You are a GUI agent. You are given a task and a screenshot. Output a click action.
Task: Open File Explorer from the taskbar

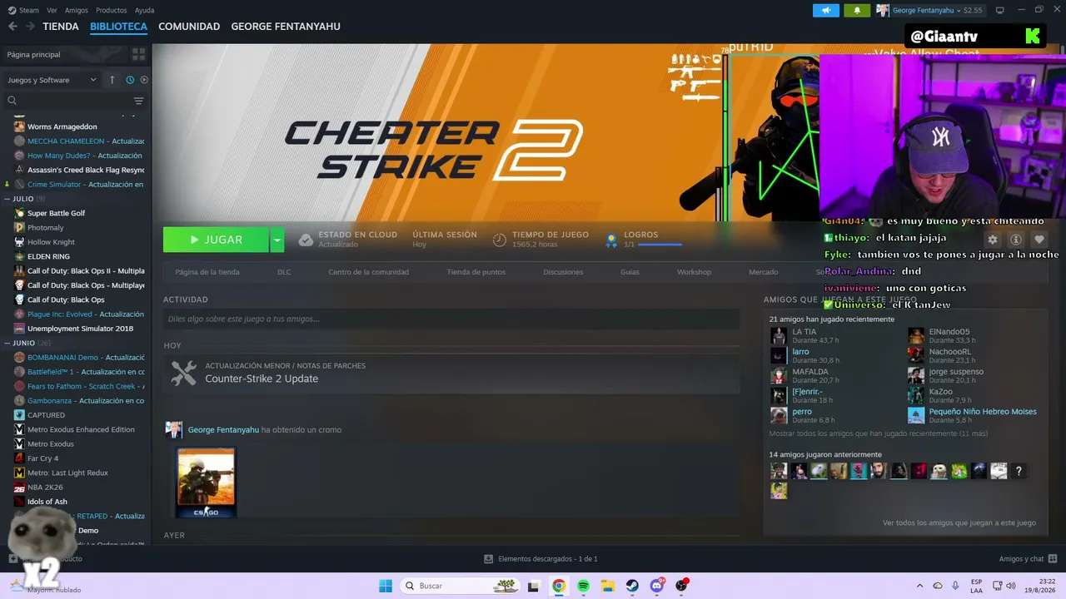608,586
